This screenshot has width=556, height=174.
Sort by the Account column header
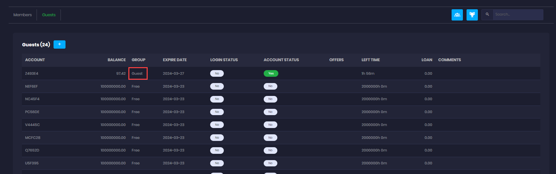click(x=35, y=60)
